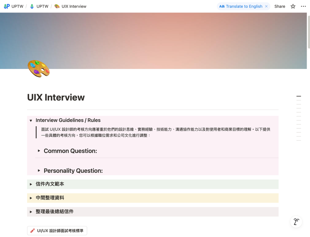Expand the 中間整理資料 toggle
Viewport: 310px width, 237px height.
31,198
